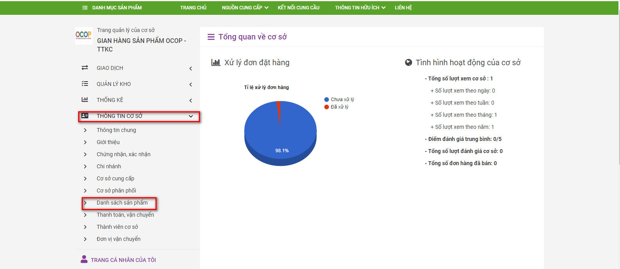The height and width of the screenshot is (269, 620).
Task: Click the arrow icon before Chi nhánh
Action: click(85, 166)
